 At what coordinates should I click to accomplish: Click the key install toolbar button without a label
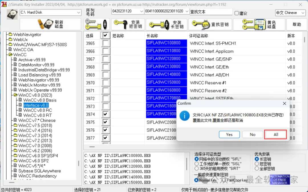(96, 24)
